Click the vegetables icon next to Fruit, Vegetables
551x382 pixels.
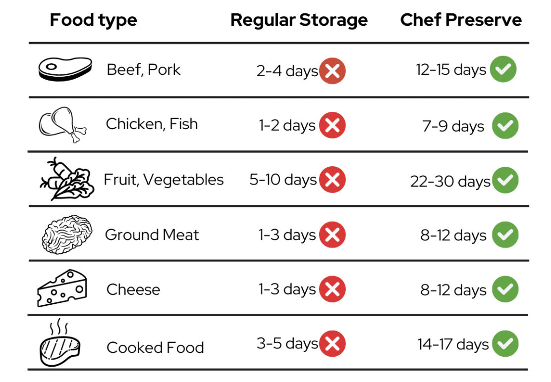coord(67,179)
